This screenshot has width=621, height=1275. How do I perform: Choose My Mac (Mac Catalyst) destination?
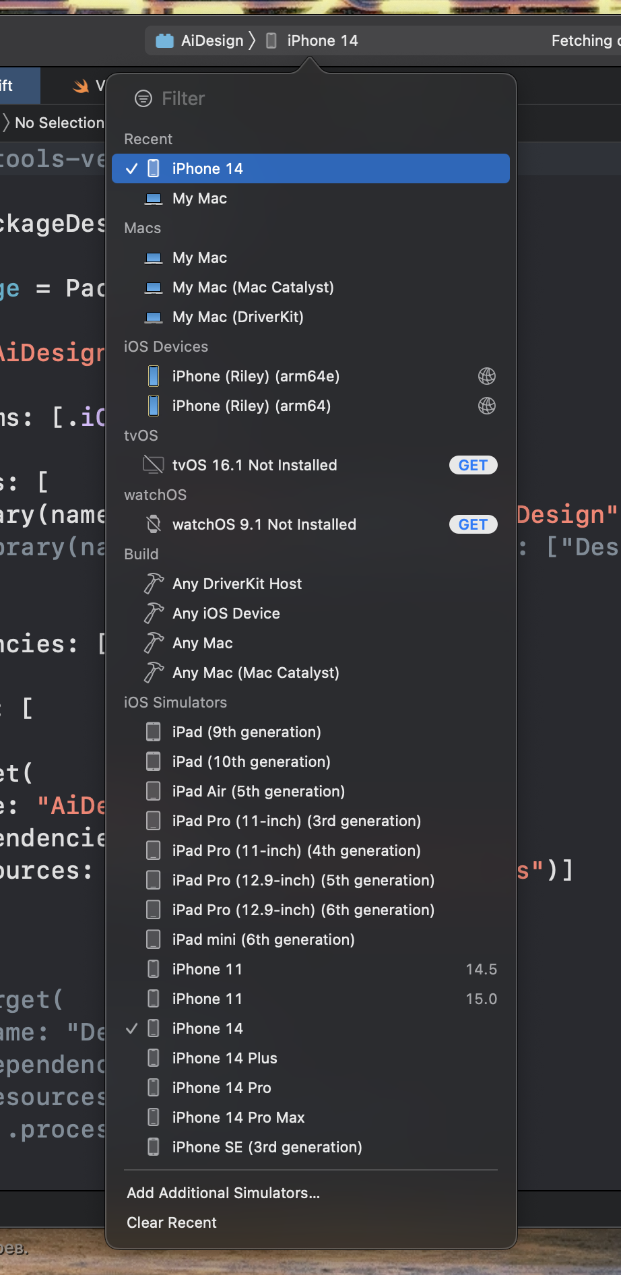coord(310,287)
